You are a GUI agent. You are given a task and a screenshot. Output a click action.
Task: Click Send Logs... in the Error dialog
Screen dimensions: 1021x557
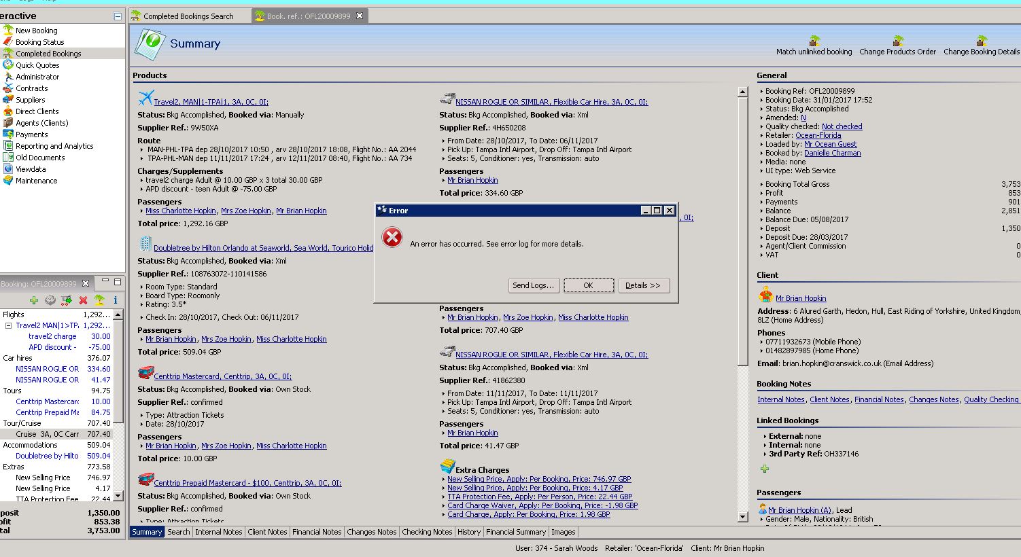pyautogui.click(x=534, y=285)
